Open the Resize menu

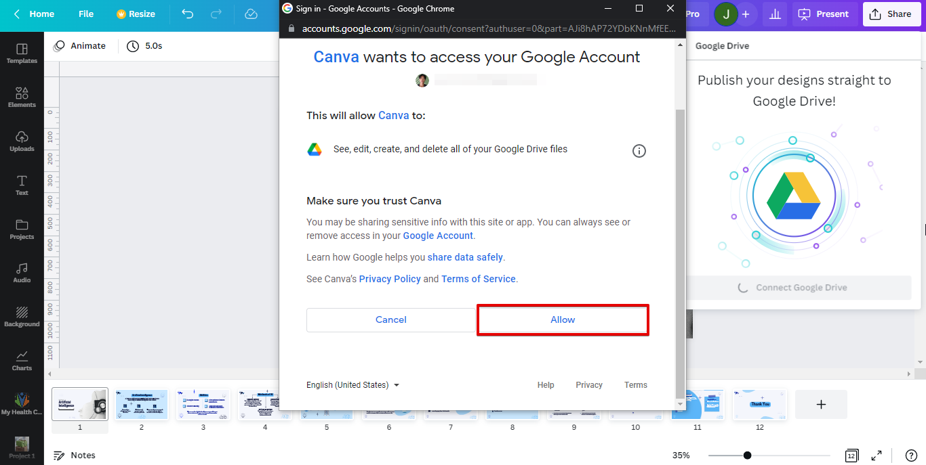136,14
